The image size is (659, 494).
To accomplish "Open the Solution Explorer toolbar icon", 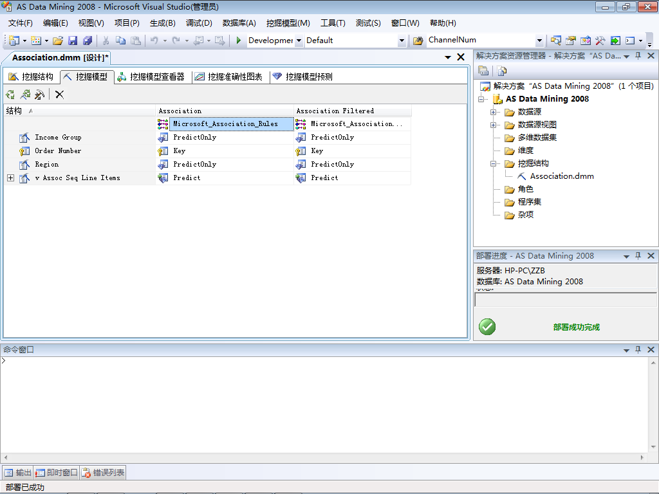I will coord(555,41).
